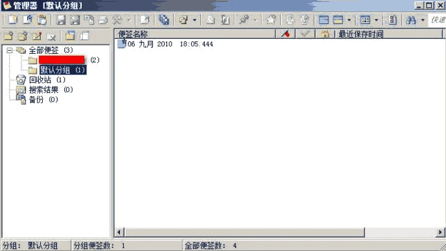Select the note dated 06 九月 2010

pyautogui.click(x=170, y=44)
